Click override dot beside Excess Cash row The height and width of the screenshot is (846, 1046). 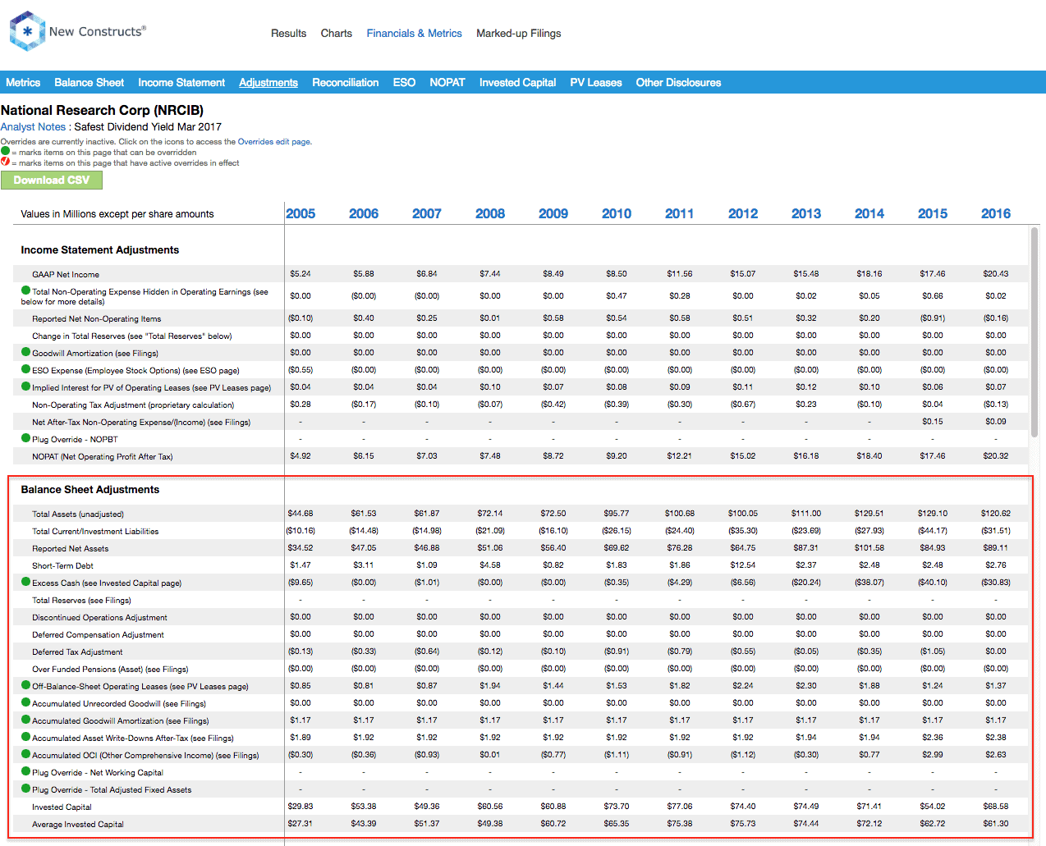tap(25, 582)
